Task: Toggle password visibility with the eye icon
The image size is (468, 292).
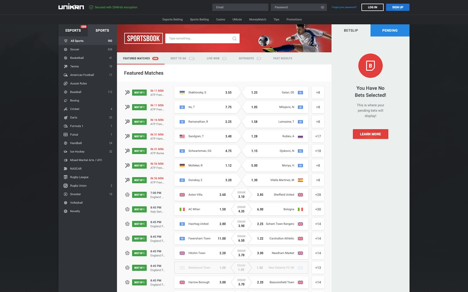Action: click(322, 7)
